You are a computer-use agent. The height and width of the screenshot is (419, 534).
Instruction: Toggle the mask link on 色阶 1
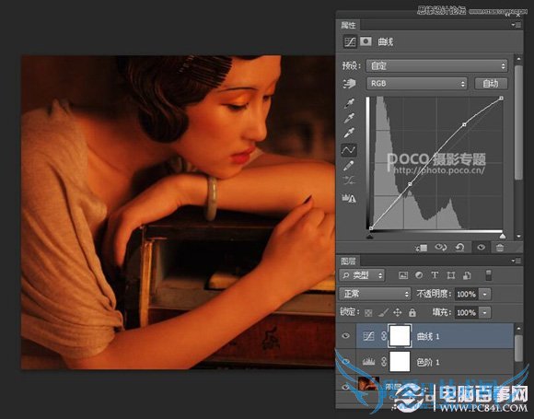[384, 362]
